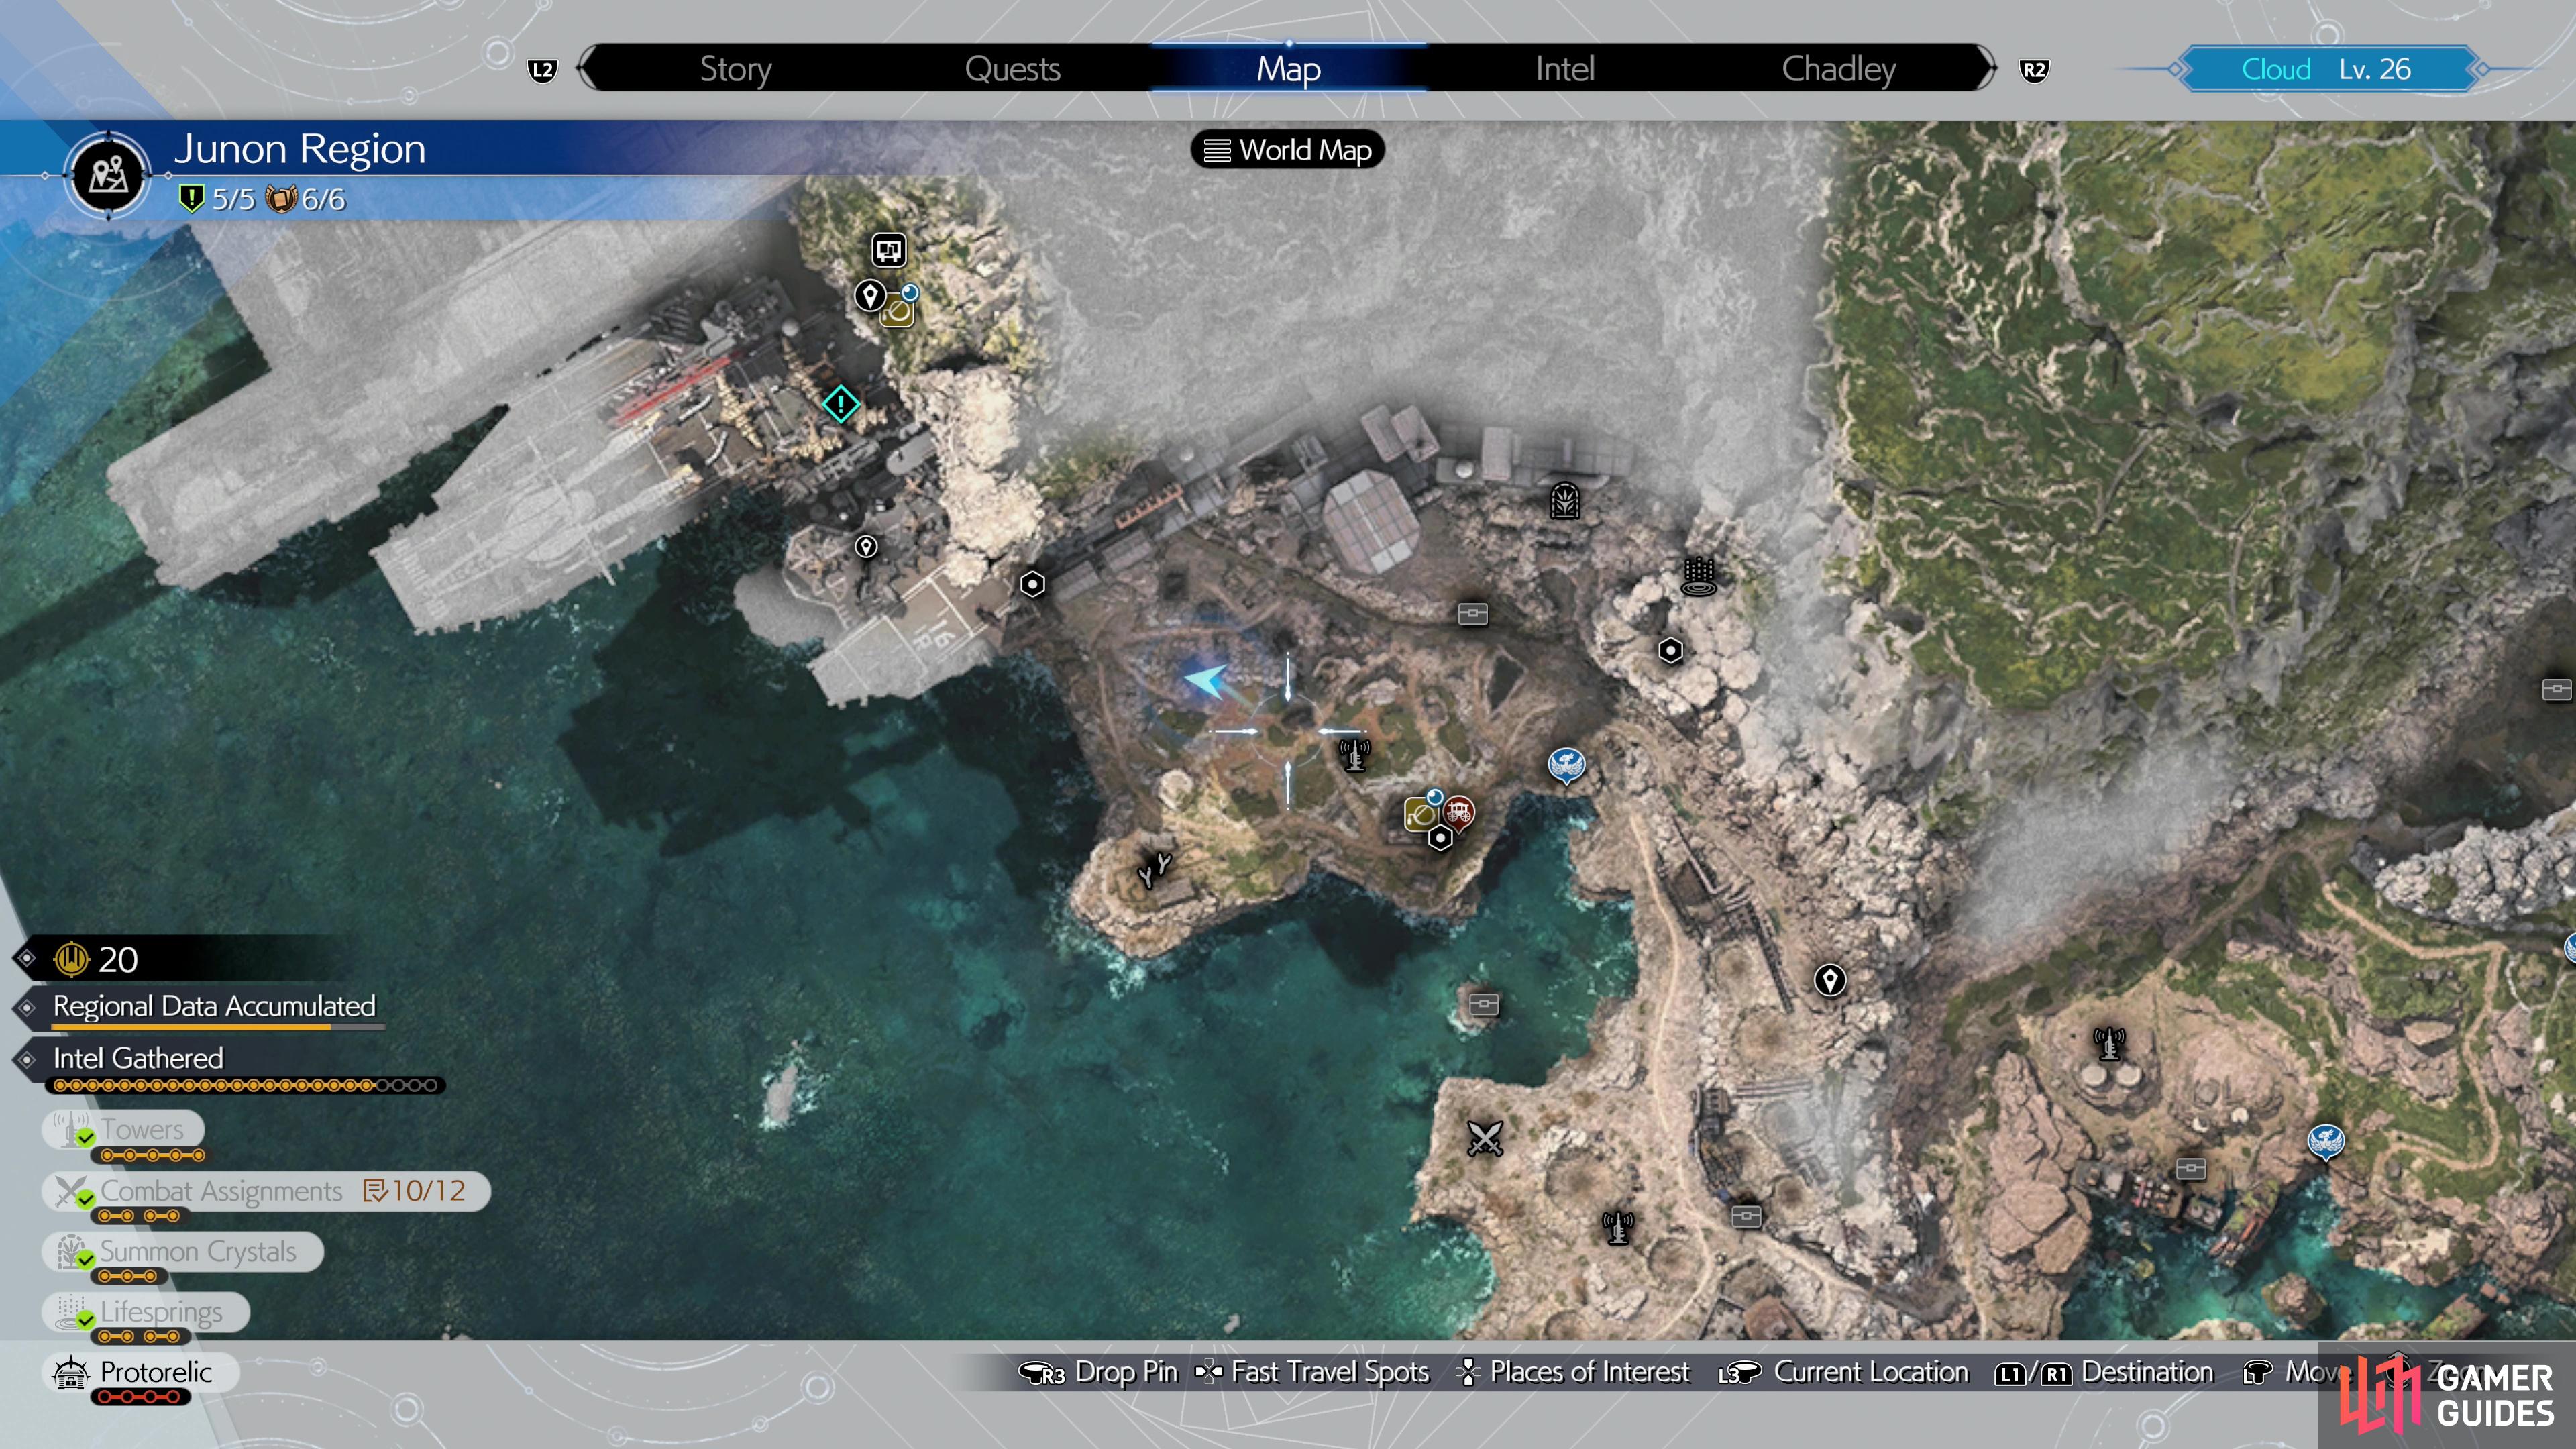Select chest marker in the harbor town
Screen dimensions: 2576x1449
pos(2190,1168)
